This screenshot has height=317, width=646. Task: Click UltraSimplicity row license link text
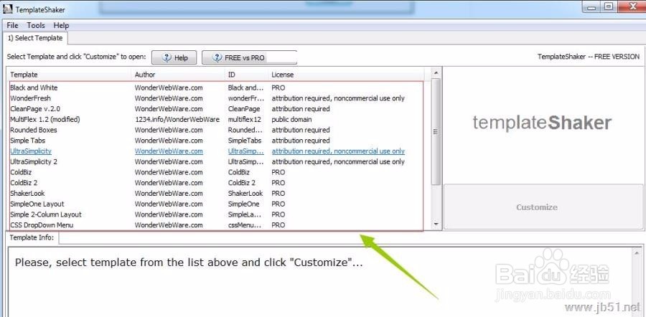(338, 151)
